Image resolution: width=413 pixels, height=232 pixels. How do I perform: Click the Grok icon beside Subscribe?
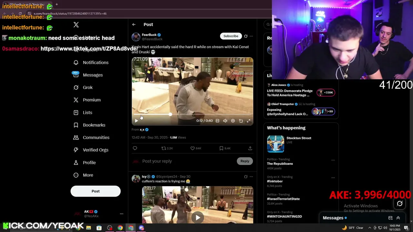pyautogui.click(x=246, y=36)
